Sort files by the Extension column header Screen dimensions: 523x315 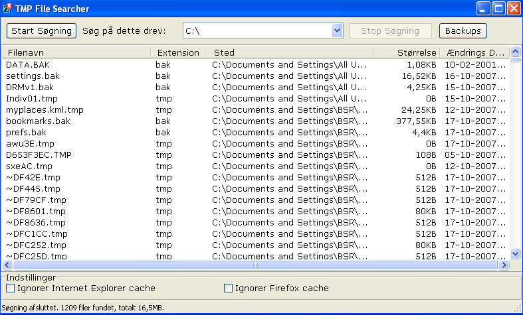click(177, 53)
